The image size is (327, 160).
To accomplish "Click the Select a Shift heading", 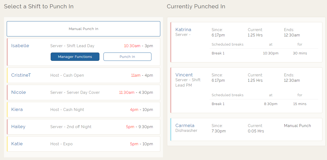I will (x=39, y=6).
